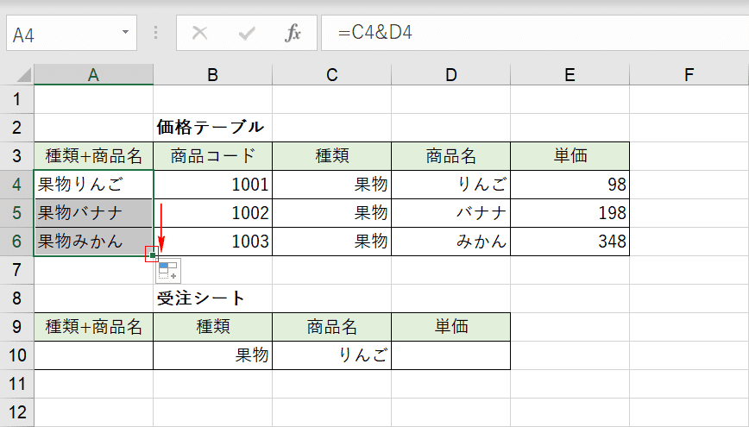The height and width of the screenshot is (427, 749).
Task: Click the 価格テーブル title cell
Action: [x=212, y=128]
